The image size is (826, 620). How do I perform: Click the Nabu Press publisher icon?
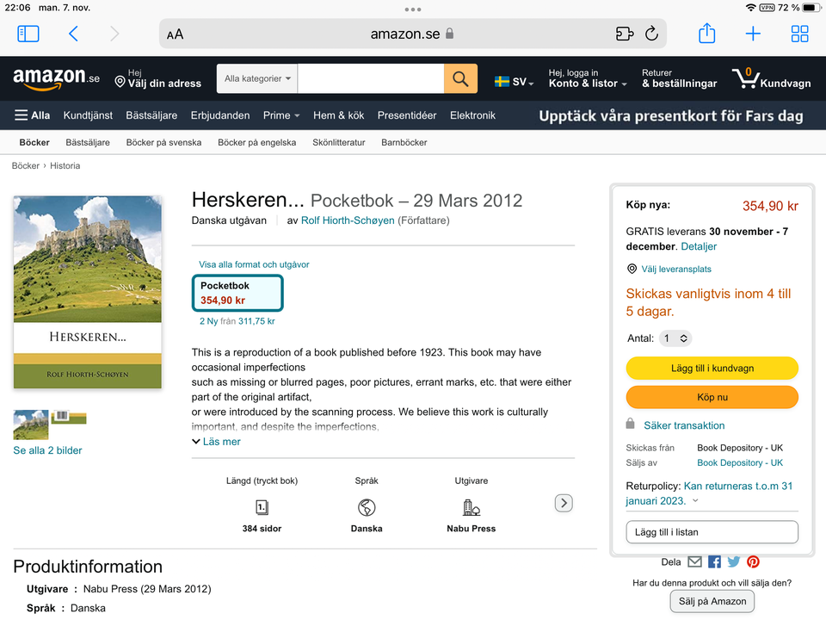click(x=471, y=507)
